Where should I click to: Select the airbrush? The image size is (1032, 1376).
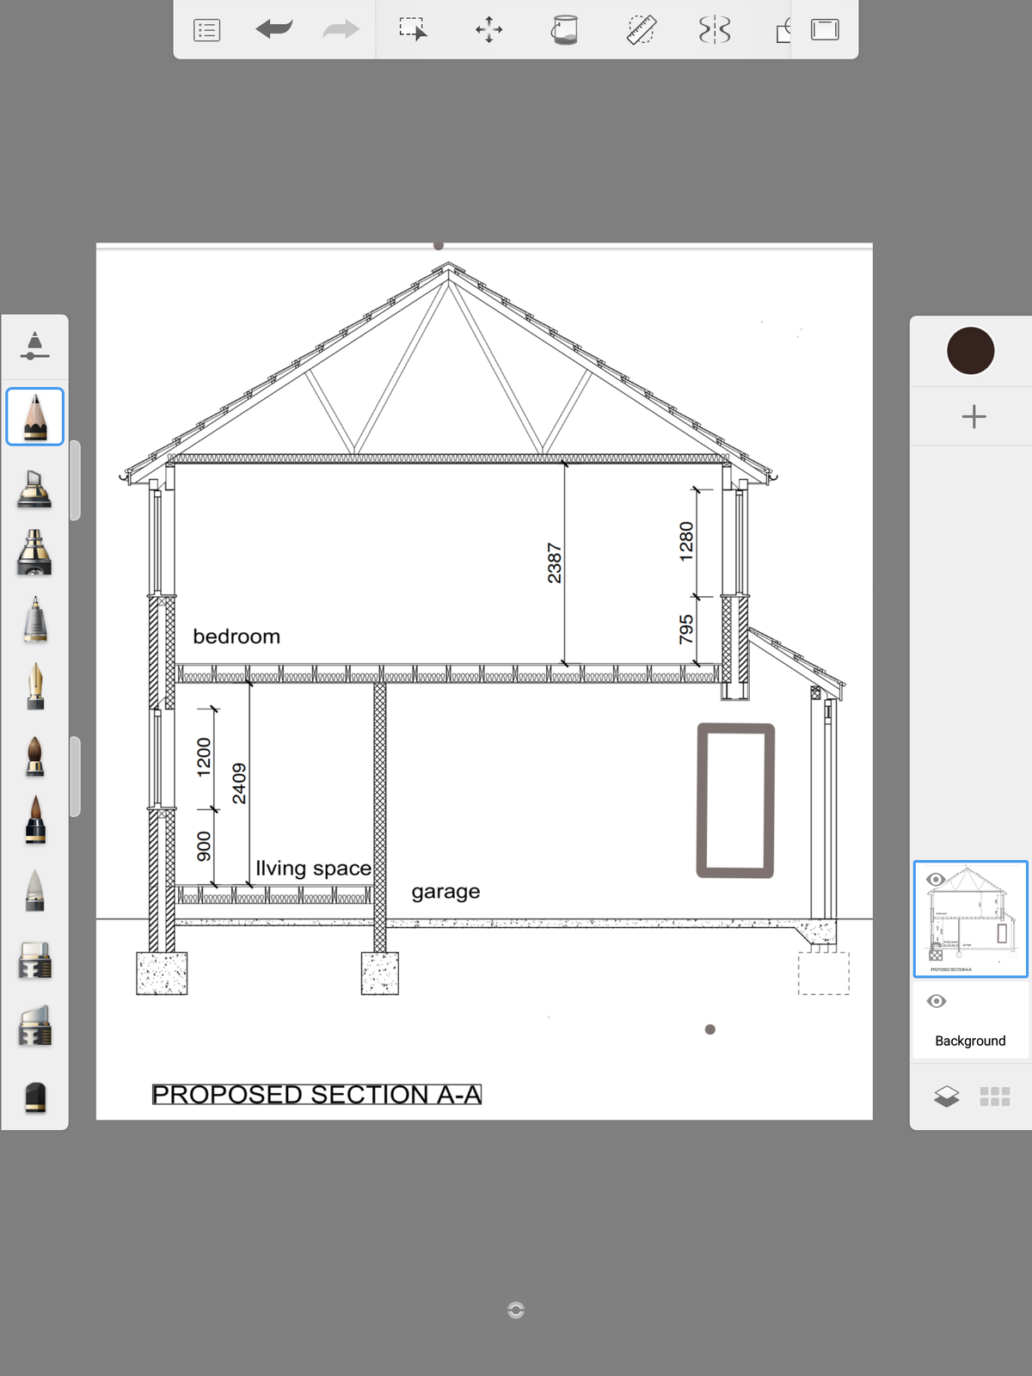tap(34, 552)
